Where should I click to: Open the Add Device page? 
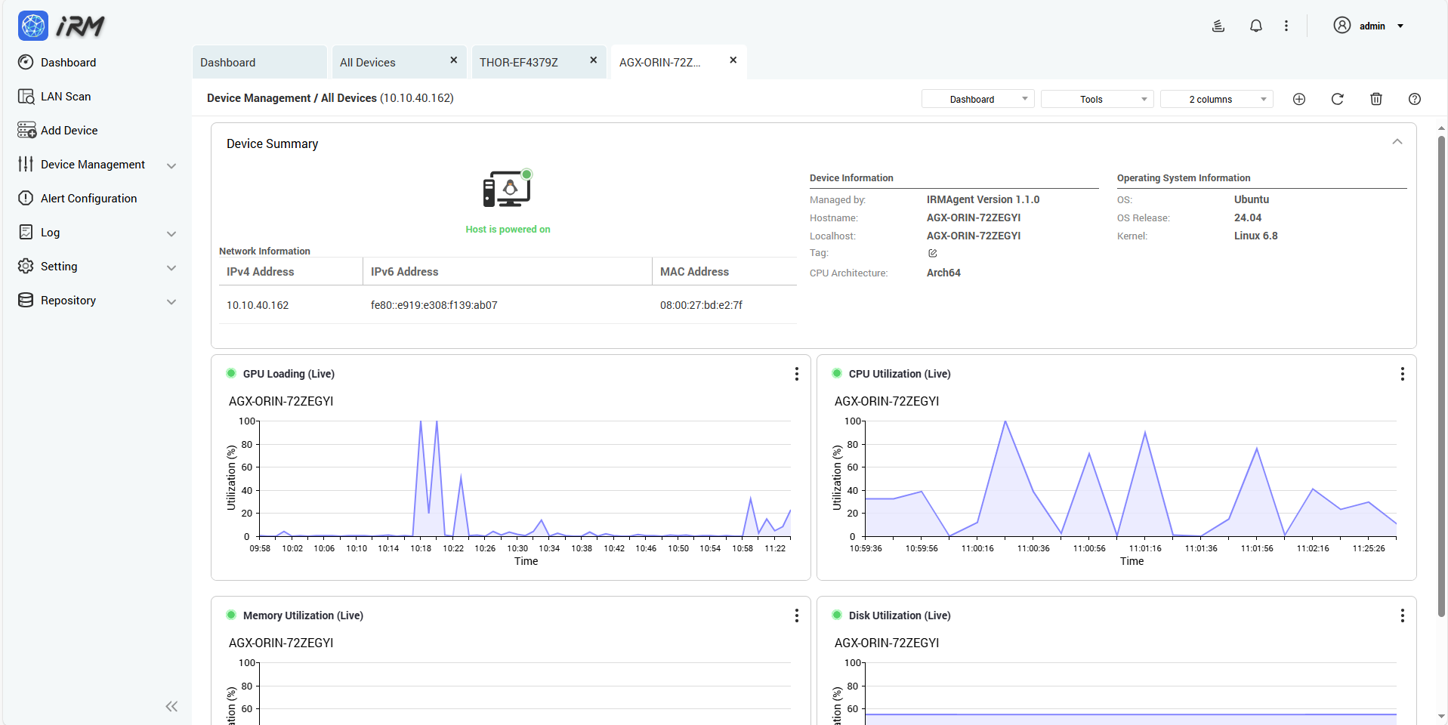[69, 131]
